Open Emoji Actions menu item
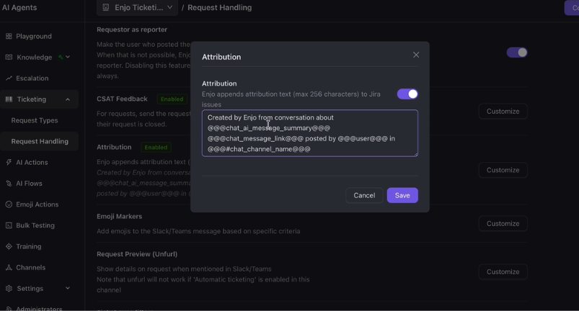 [37, 204]
